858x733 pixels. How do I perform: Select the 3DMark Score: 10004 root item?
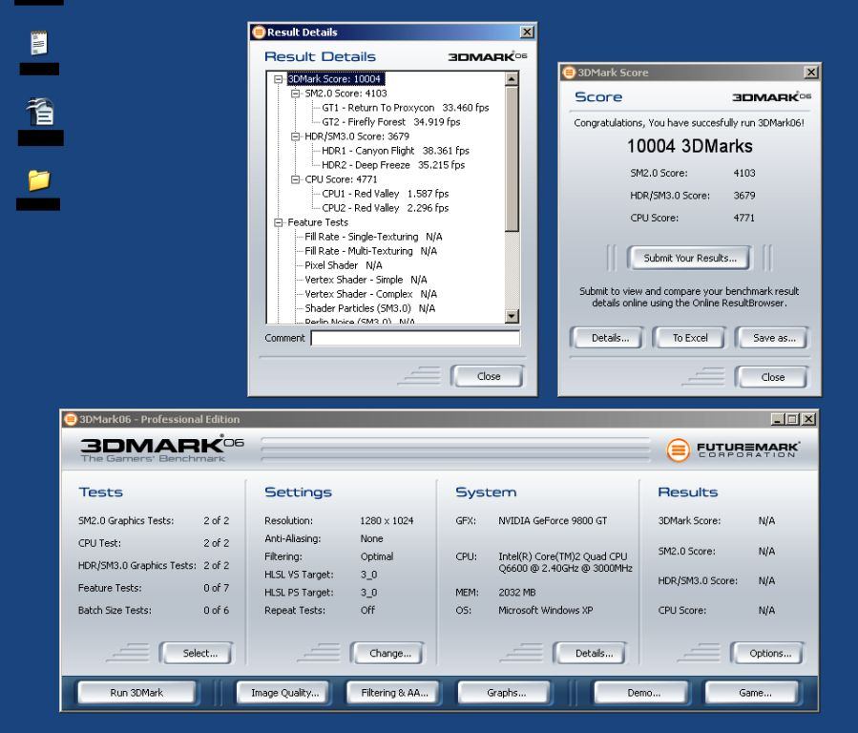point(334,79)
